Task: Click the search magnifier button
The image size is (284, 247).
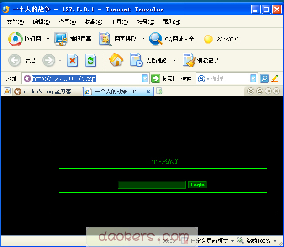Action: (264, 78)
